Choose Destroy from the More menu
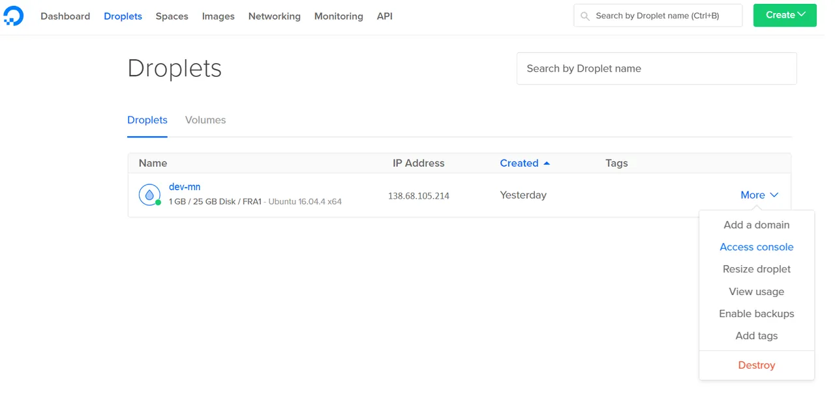 point(757,365)
